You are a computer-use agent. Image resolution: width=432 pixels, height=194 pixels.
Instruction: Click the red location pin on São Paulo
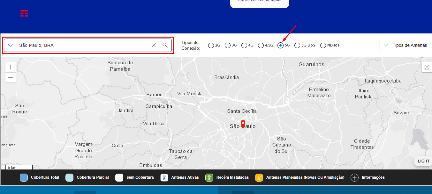(x=243, y=124)
